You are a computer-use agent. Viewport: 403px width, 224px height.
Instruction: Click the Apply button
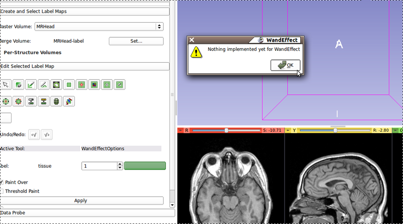82,201
